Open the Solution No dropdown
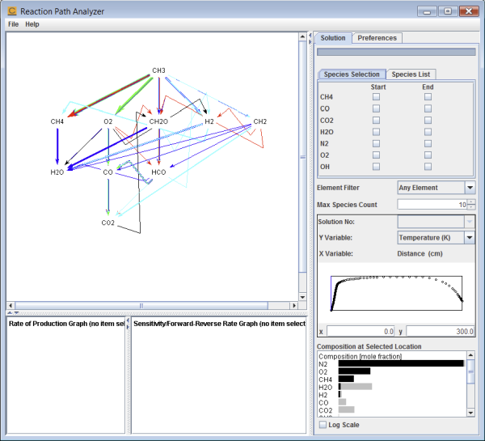This screenshot has height=441, width=485. click(x=436, y=222)
